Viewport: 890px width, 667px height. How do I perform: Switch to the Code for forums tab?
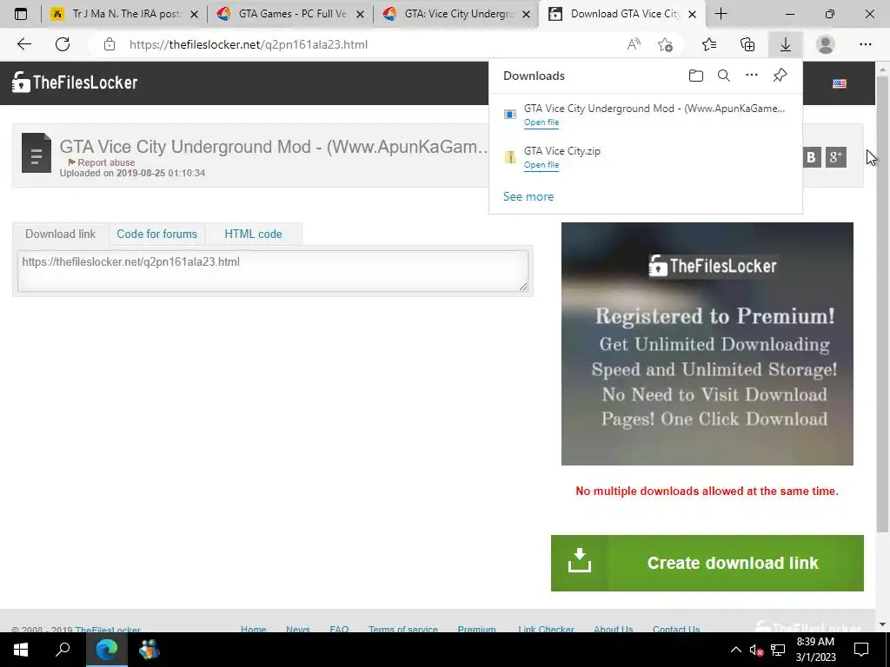(156, 234)
